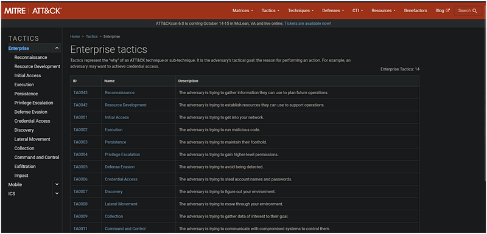Open the TA0004 ID link

tap(80, 154)
